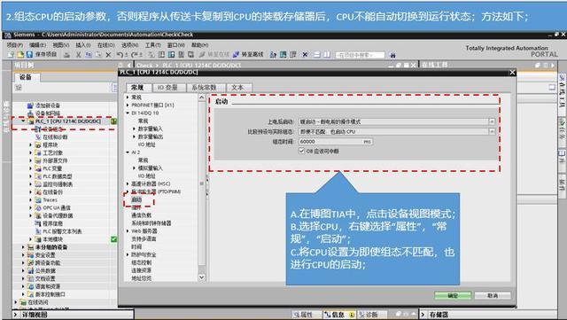This screenshot has width=567, height=320.
Task: Expand the 程序块 tree node
Action: point(30,144)
